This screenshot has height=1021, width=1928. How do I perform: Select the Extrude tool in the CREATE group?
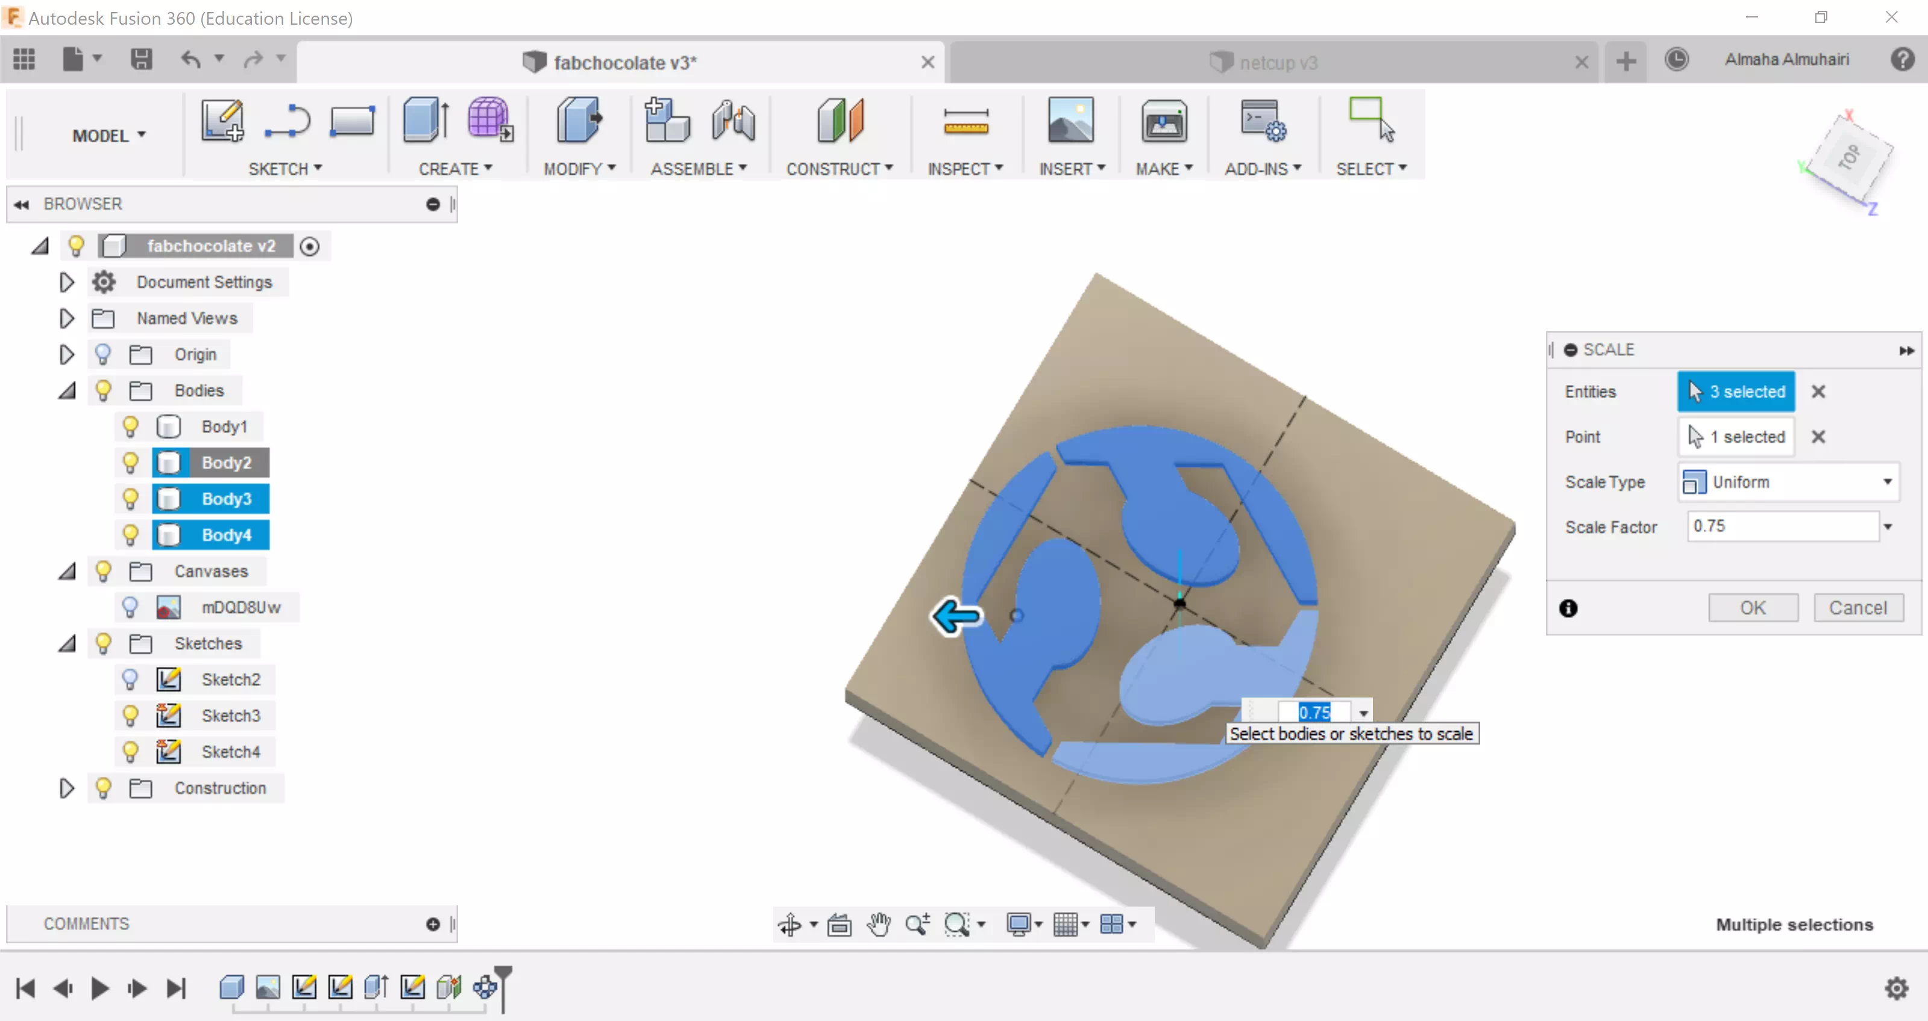(425, 120)
